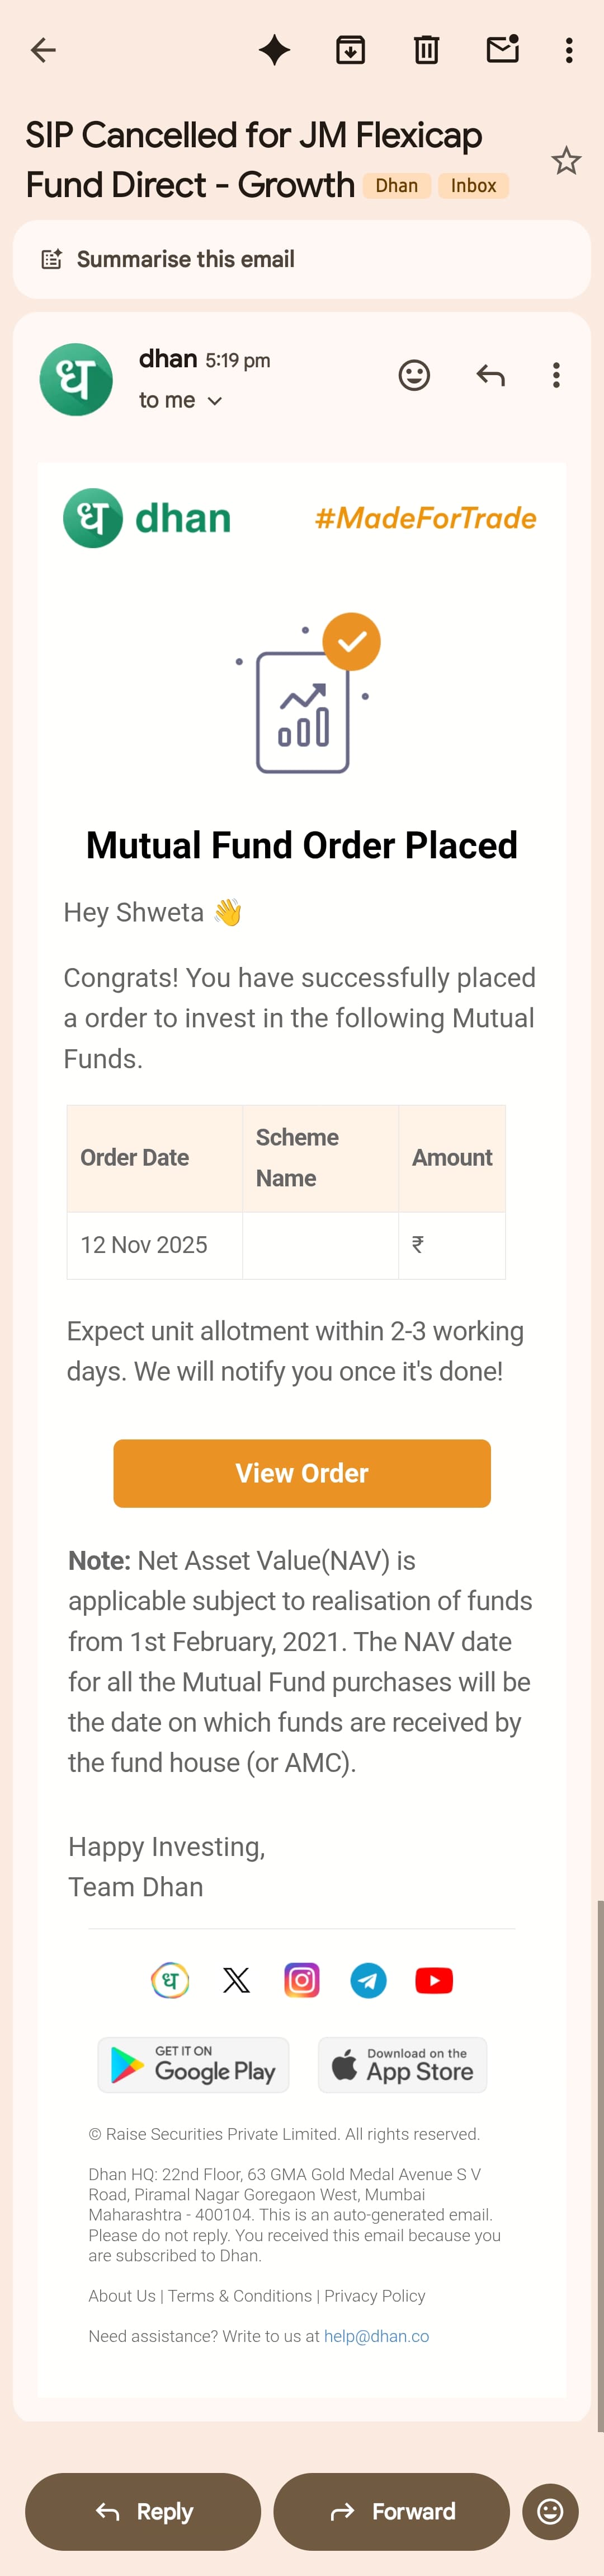Open the top overflow menu
Image resolution: width=604 pixels, height=2576 pixels.
click(569, 50)
